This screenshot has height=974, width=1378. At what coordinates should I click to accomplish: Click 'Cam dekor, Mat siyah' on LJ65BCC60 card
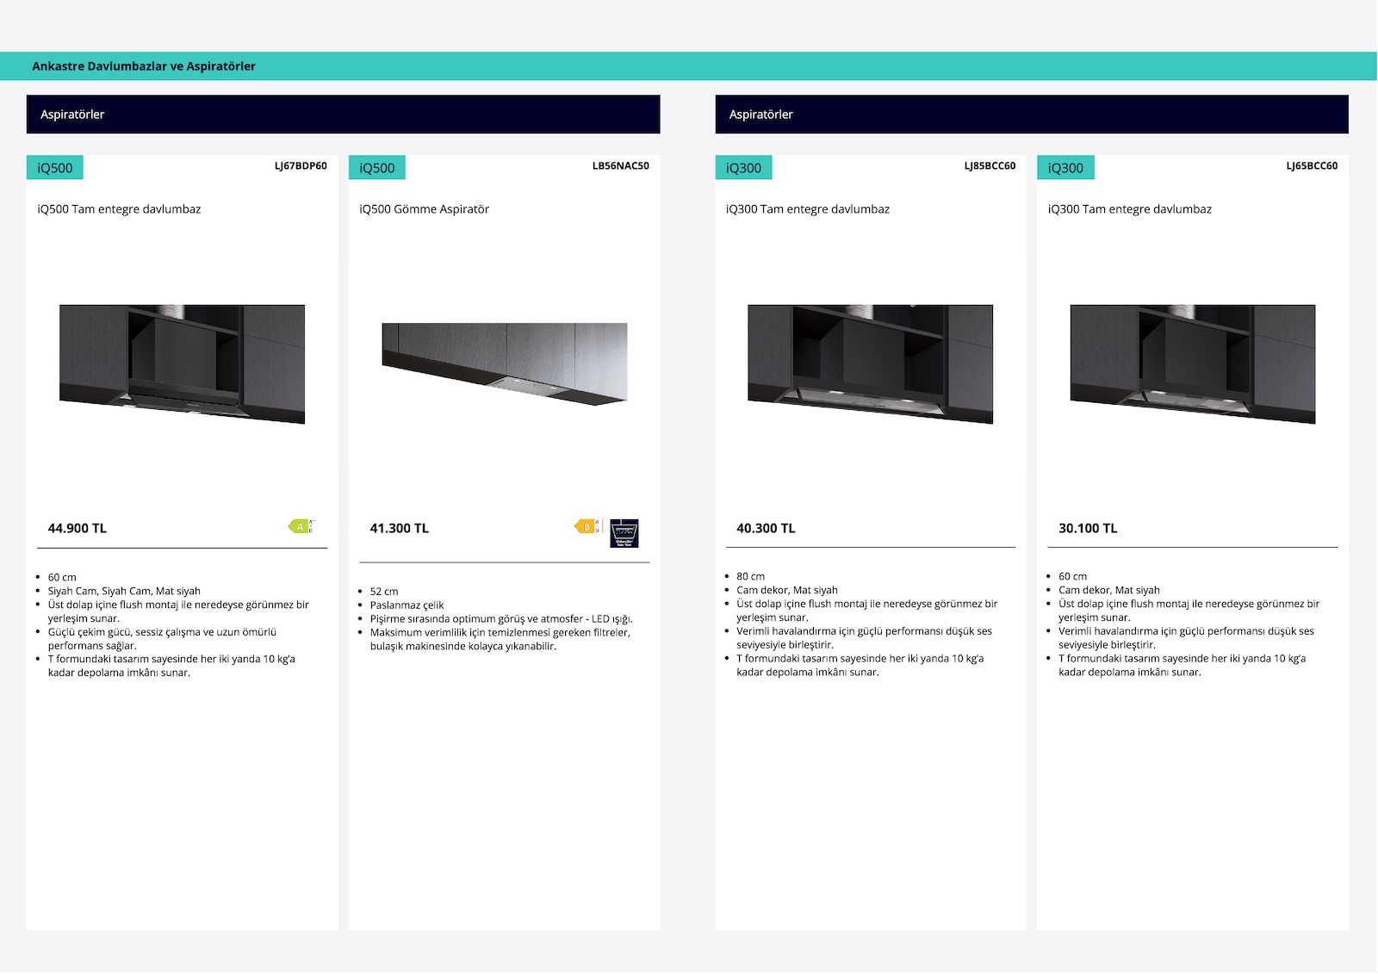[x=1109, y=591]
